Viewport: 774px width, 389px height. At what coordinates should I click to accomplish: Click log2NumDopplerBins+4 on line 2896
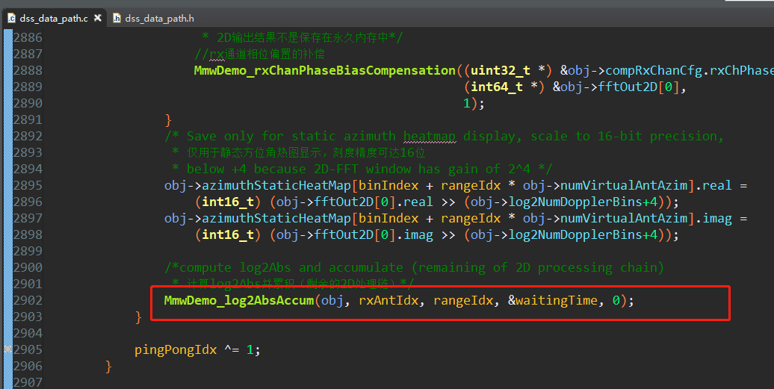pos(583,202)
